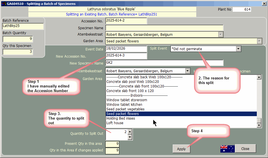Increase Quantity to Split Out value

130,132
